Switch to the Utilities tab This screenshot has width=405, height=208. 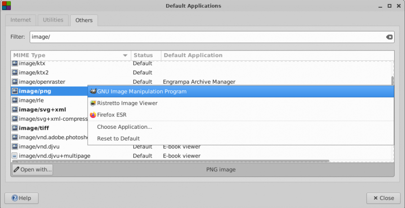[53, 20]
